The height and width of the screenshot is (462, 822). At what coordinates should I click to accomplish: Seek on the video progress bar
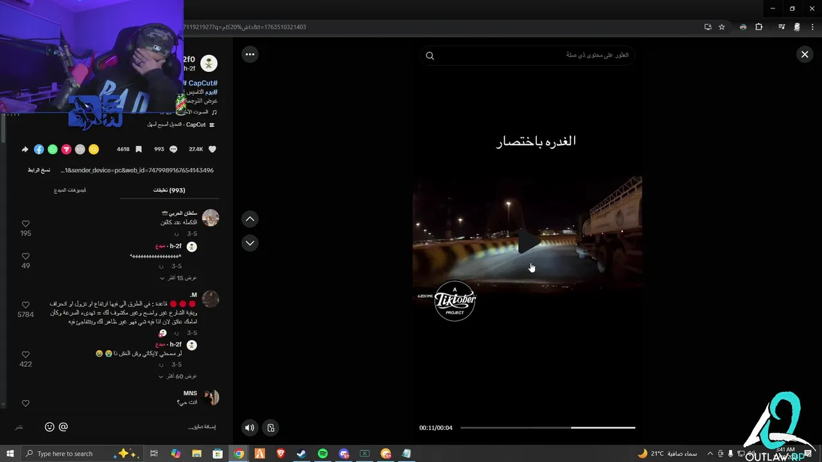click(548, 427)
